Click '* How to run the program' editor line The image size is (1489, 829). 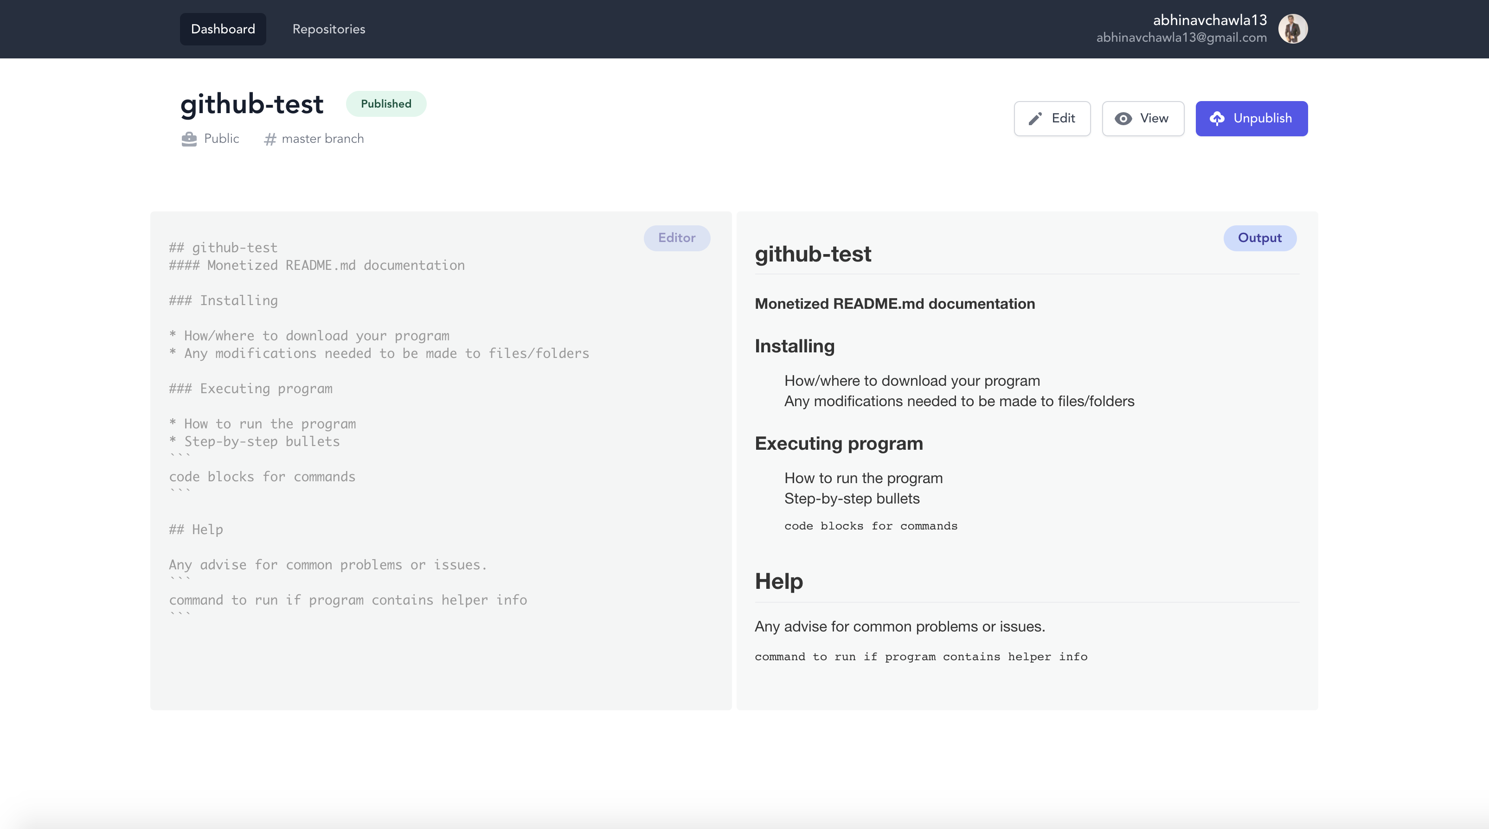coord(263,424)
